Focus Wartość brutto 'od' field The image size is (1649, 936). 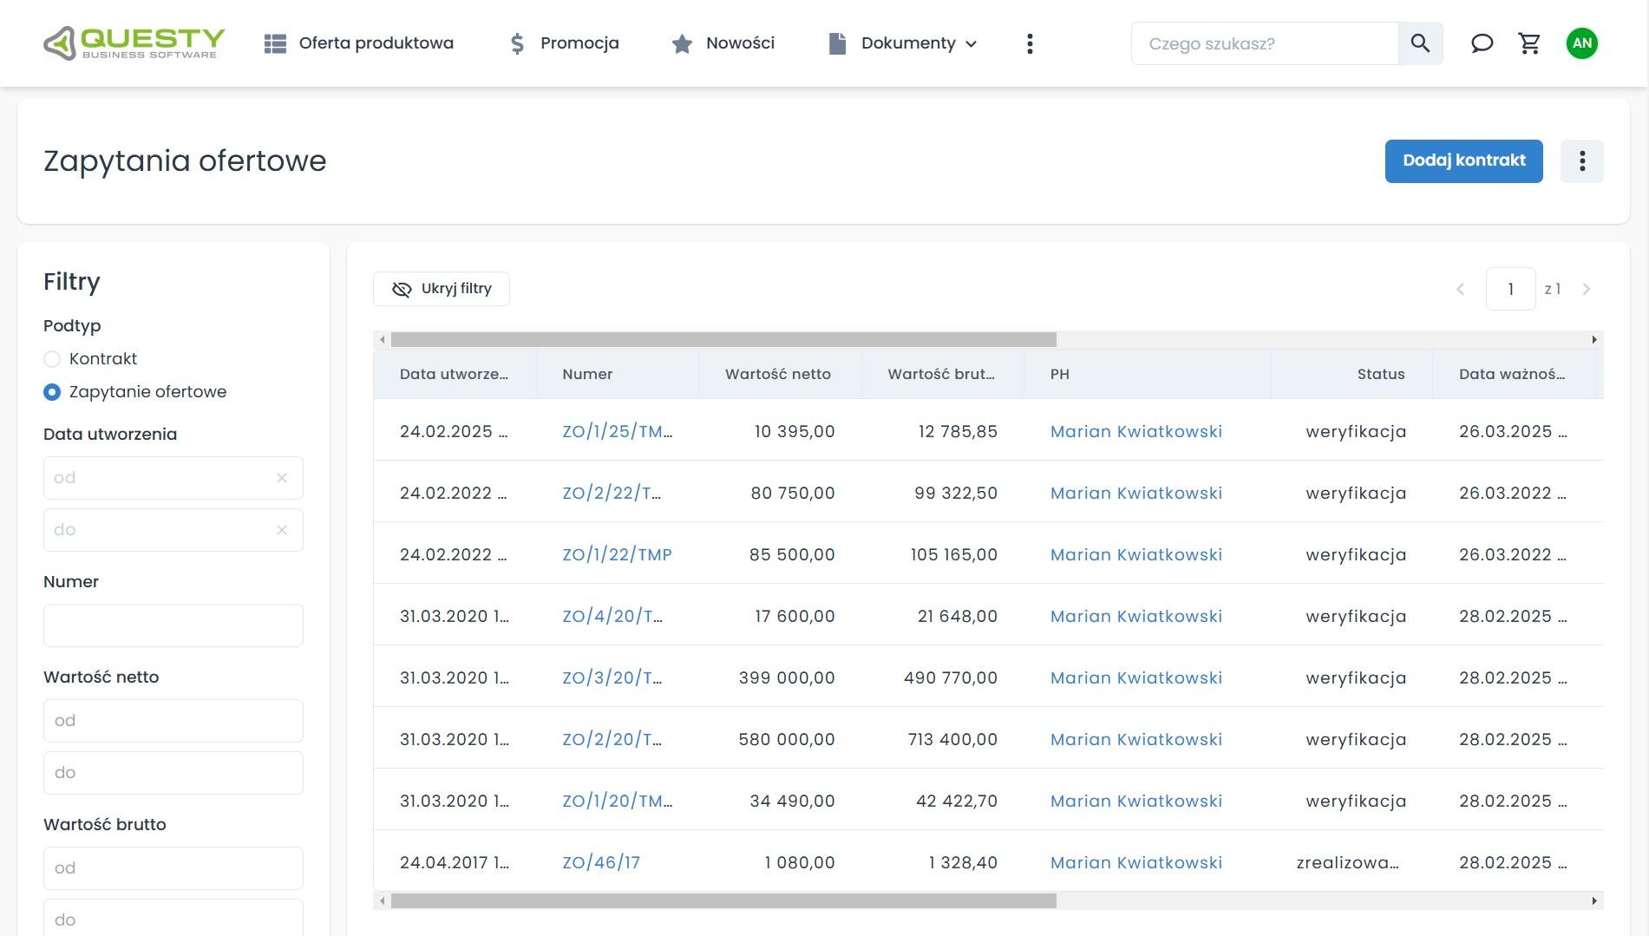coord(173,868)
